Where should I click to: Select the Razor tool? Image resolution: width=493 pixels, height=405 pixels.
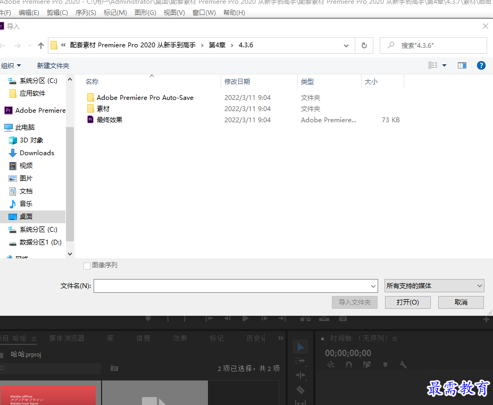coord(300,390)
